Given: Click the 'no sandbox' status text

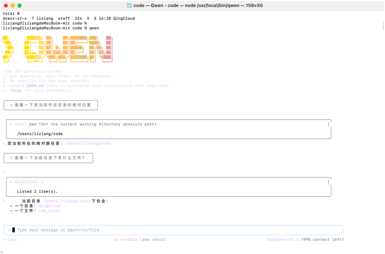Looking at the screenshot, I should click(x=125, y=239).
